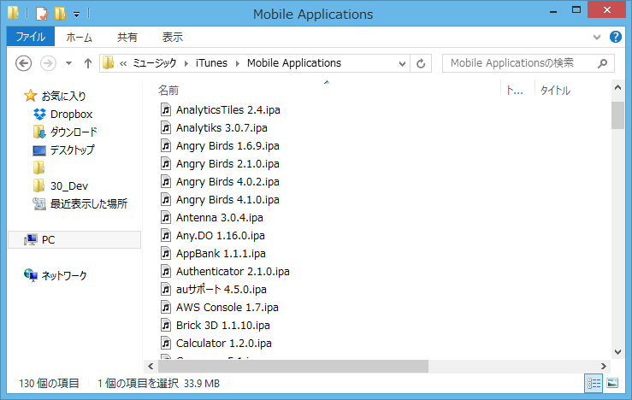The image size is (632, 400).
Task: Open the recent locations dropdown arrow
Action: pyautogui.click(x=69, y=63)
